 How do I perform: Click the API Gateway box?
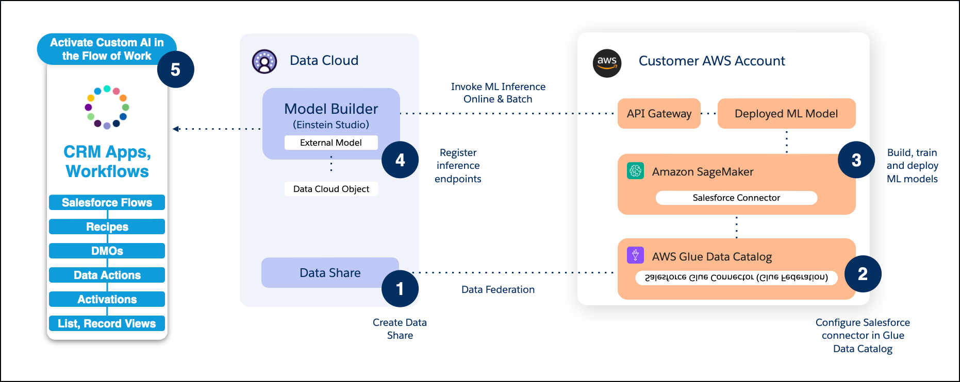[x=658, y=114]
